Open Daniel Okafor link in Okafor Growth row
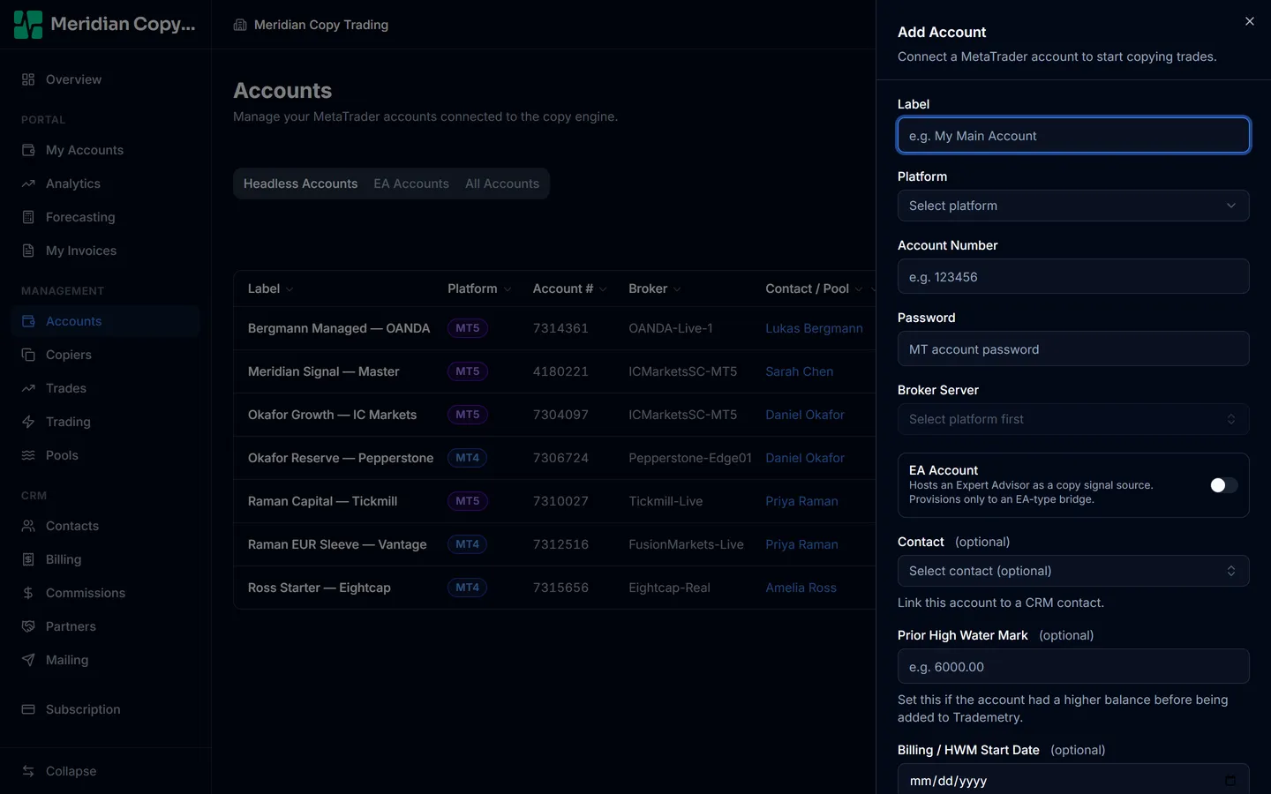The width and height of the screenshot is (1271, 794). click(x=805, y=415)
